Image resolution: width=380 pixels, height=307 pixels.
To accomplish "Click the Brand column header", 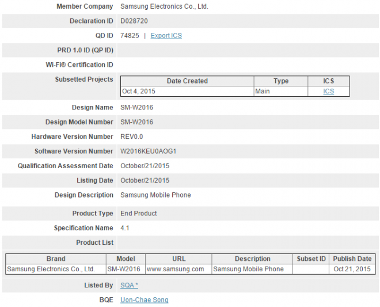I will pyautogui.click(x=56, y=259).
